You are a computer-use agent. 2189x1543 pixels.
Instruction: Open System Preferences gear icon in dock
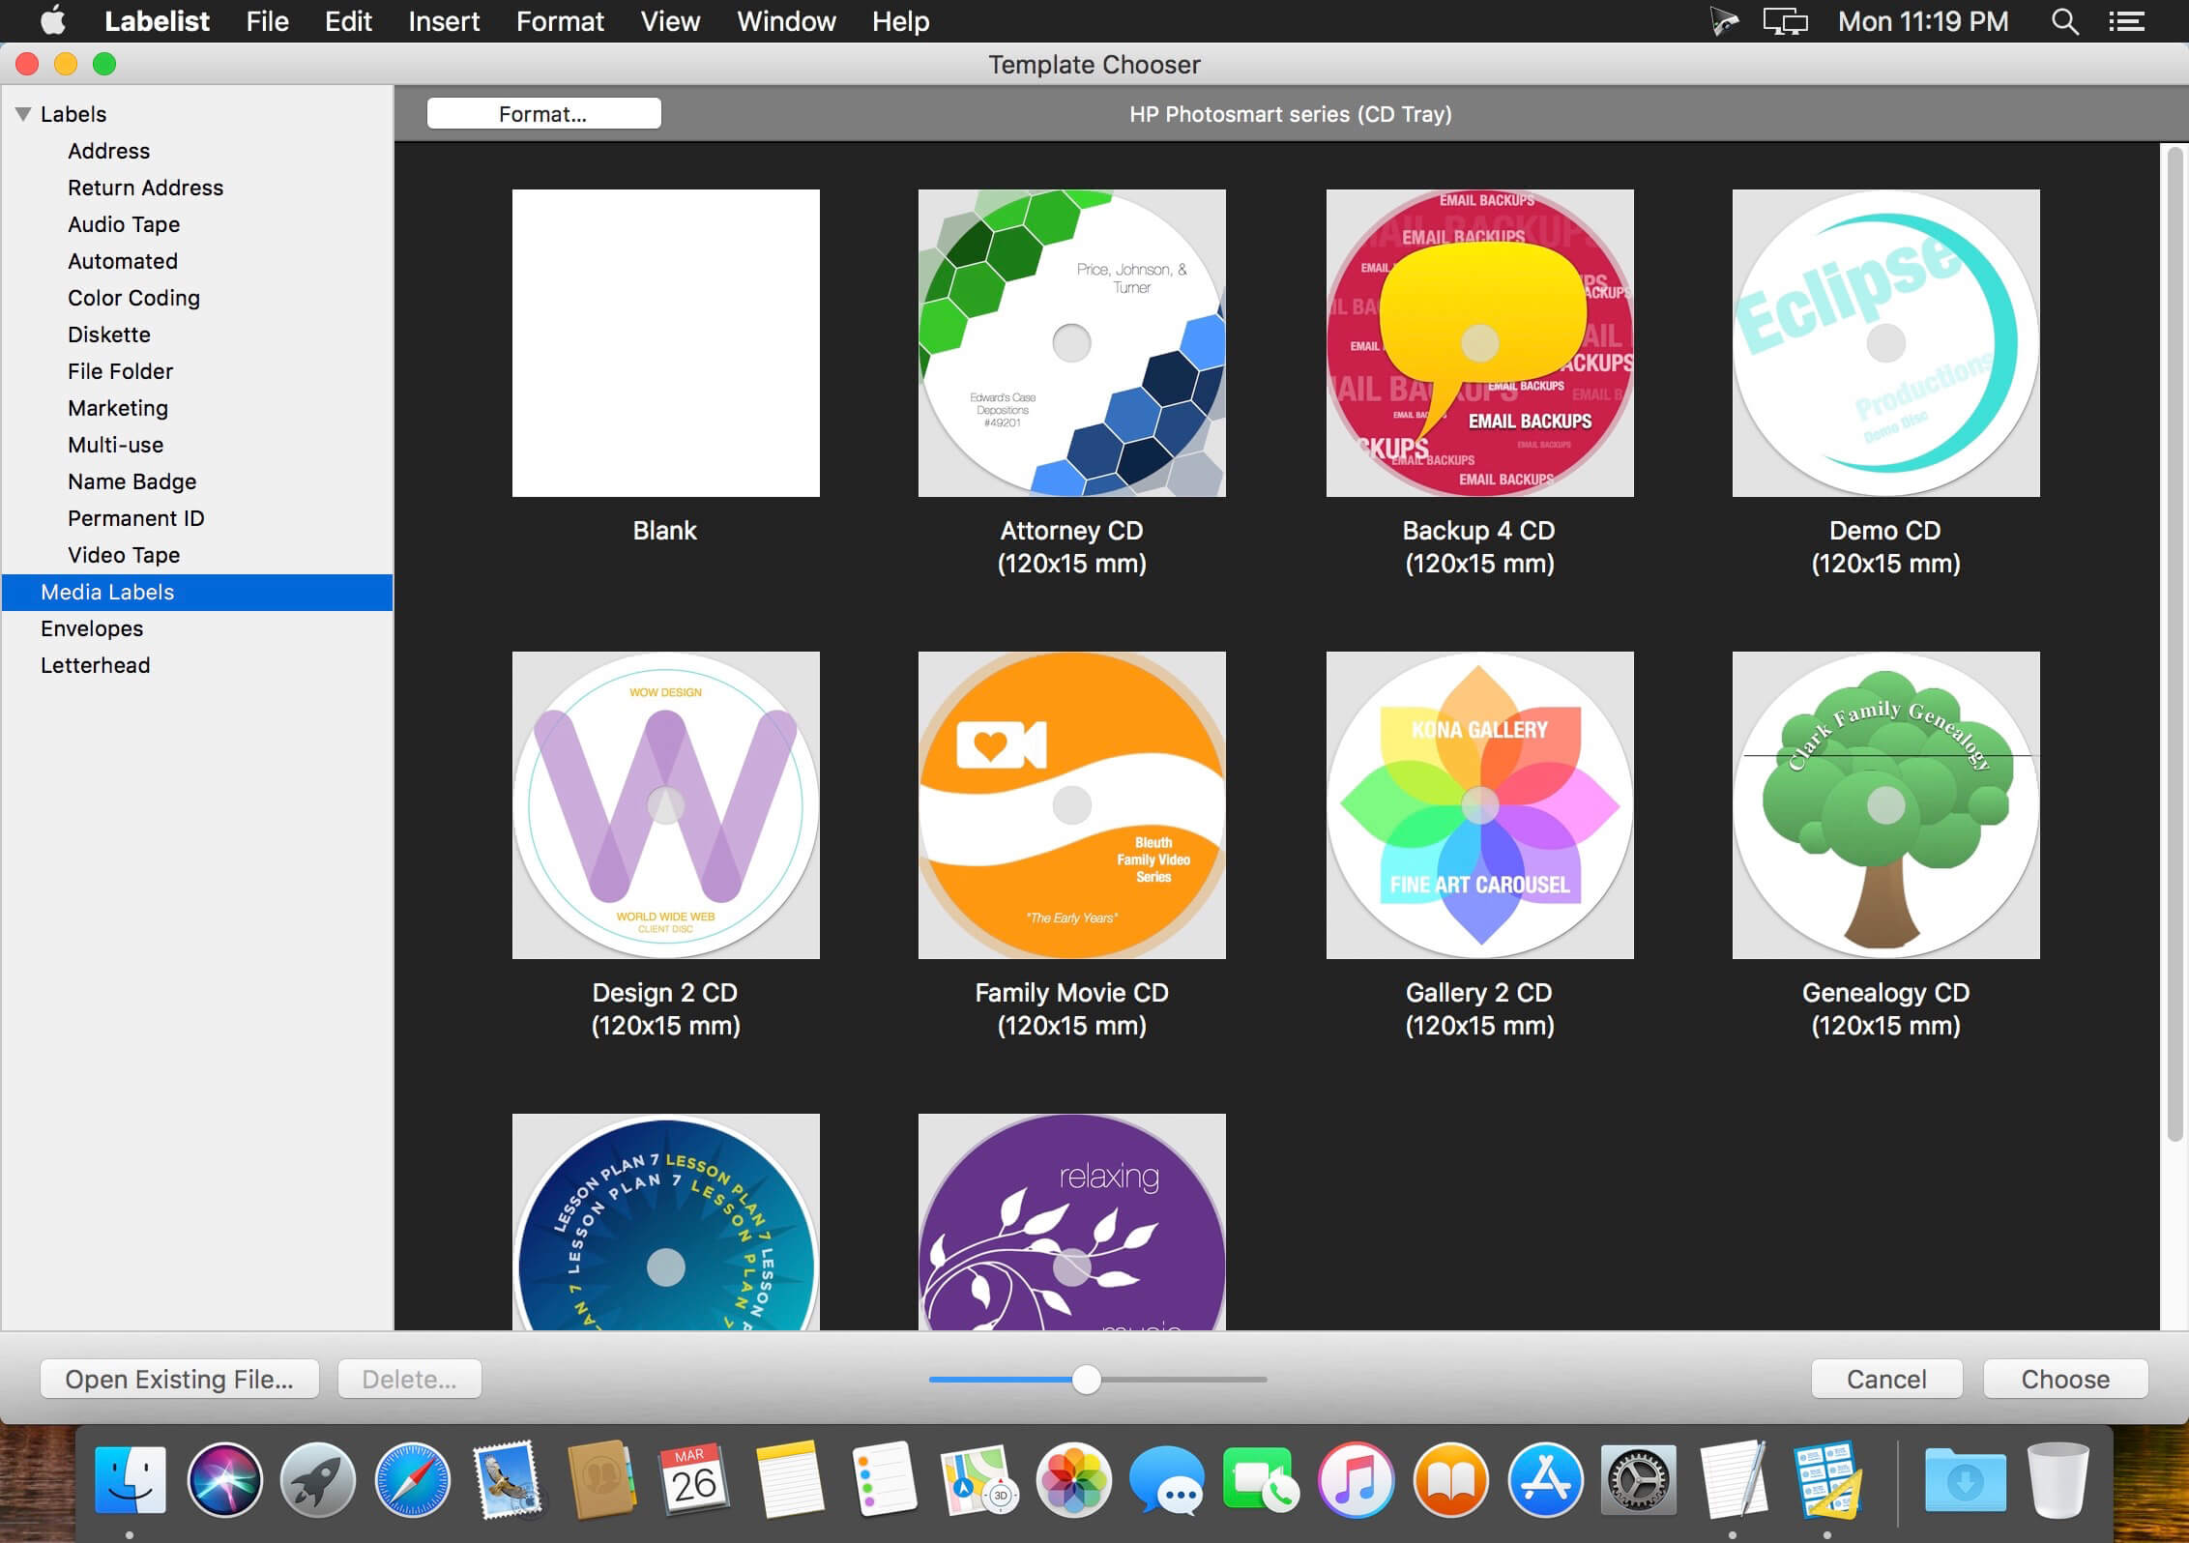[x=1638, y=1479]
